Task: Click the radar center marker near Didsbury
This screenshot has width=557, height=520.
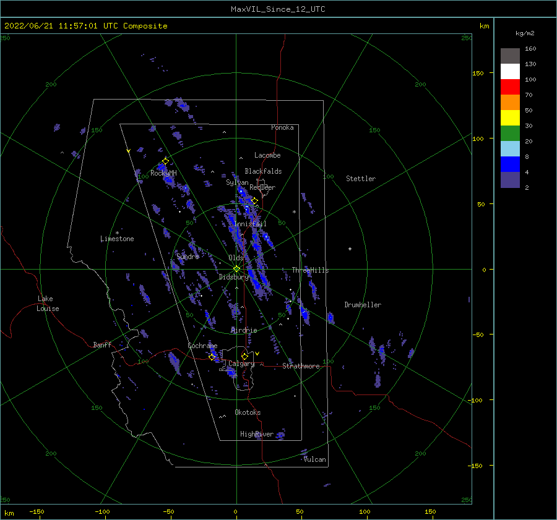Action: (236, 269)
